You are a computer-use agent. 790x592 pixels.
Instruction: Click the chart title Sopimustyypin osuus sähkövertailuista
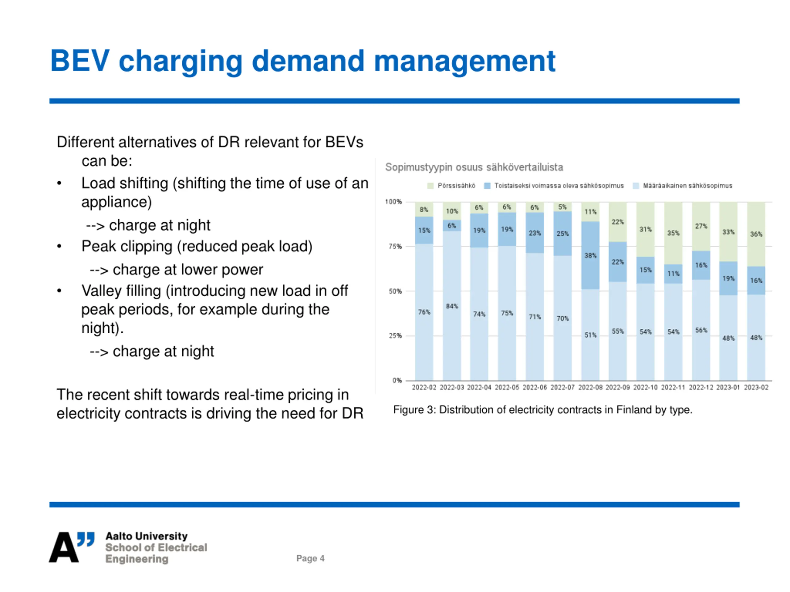tap(474, 167)
